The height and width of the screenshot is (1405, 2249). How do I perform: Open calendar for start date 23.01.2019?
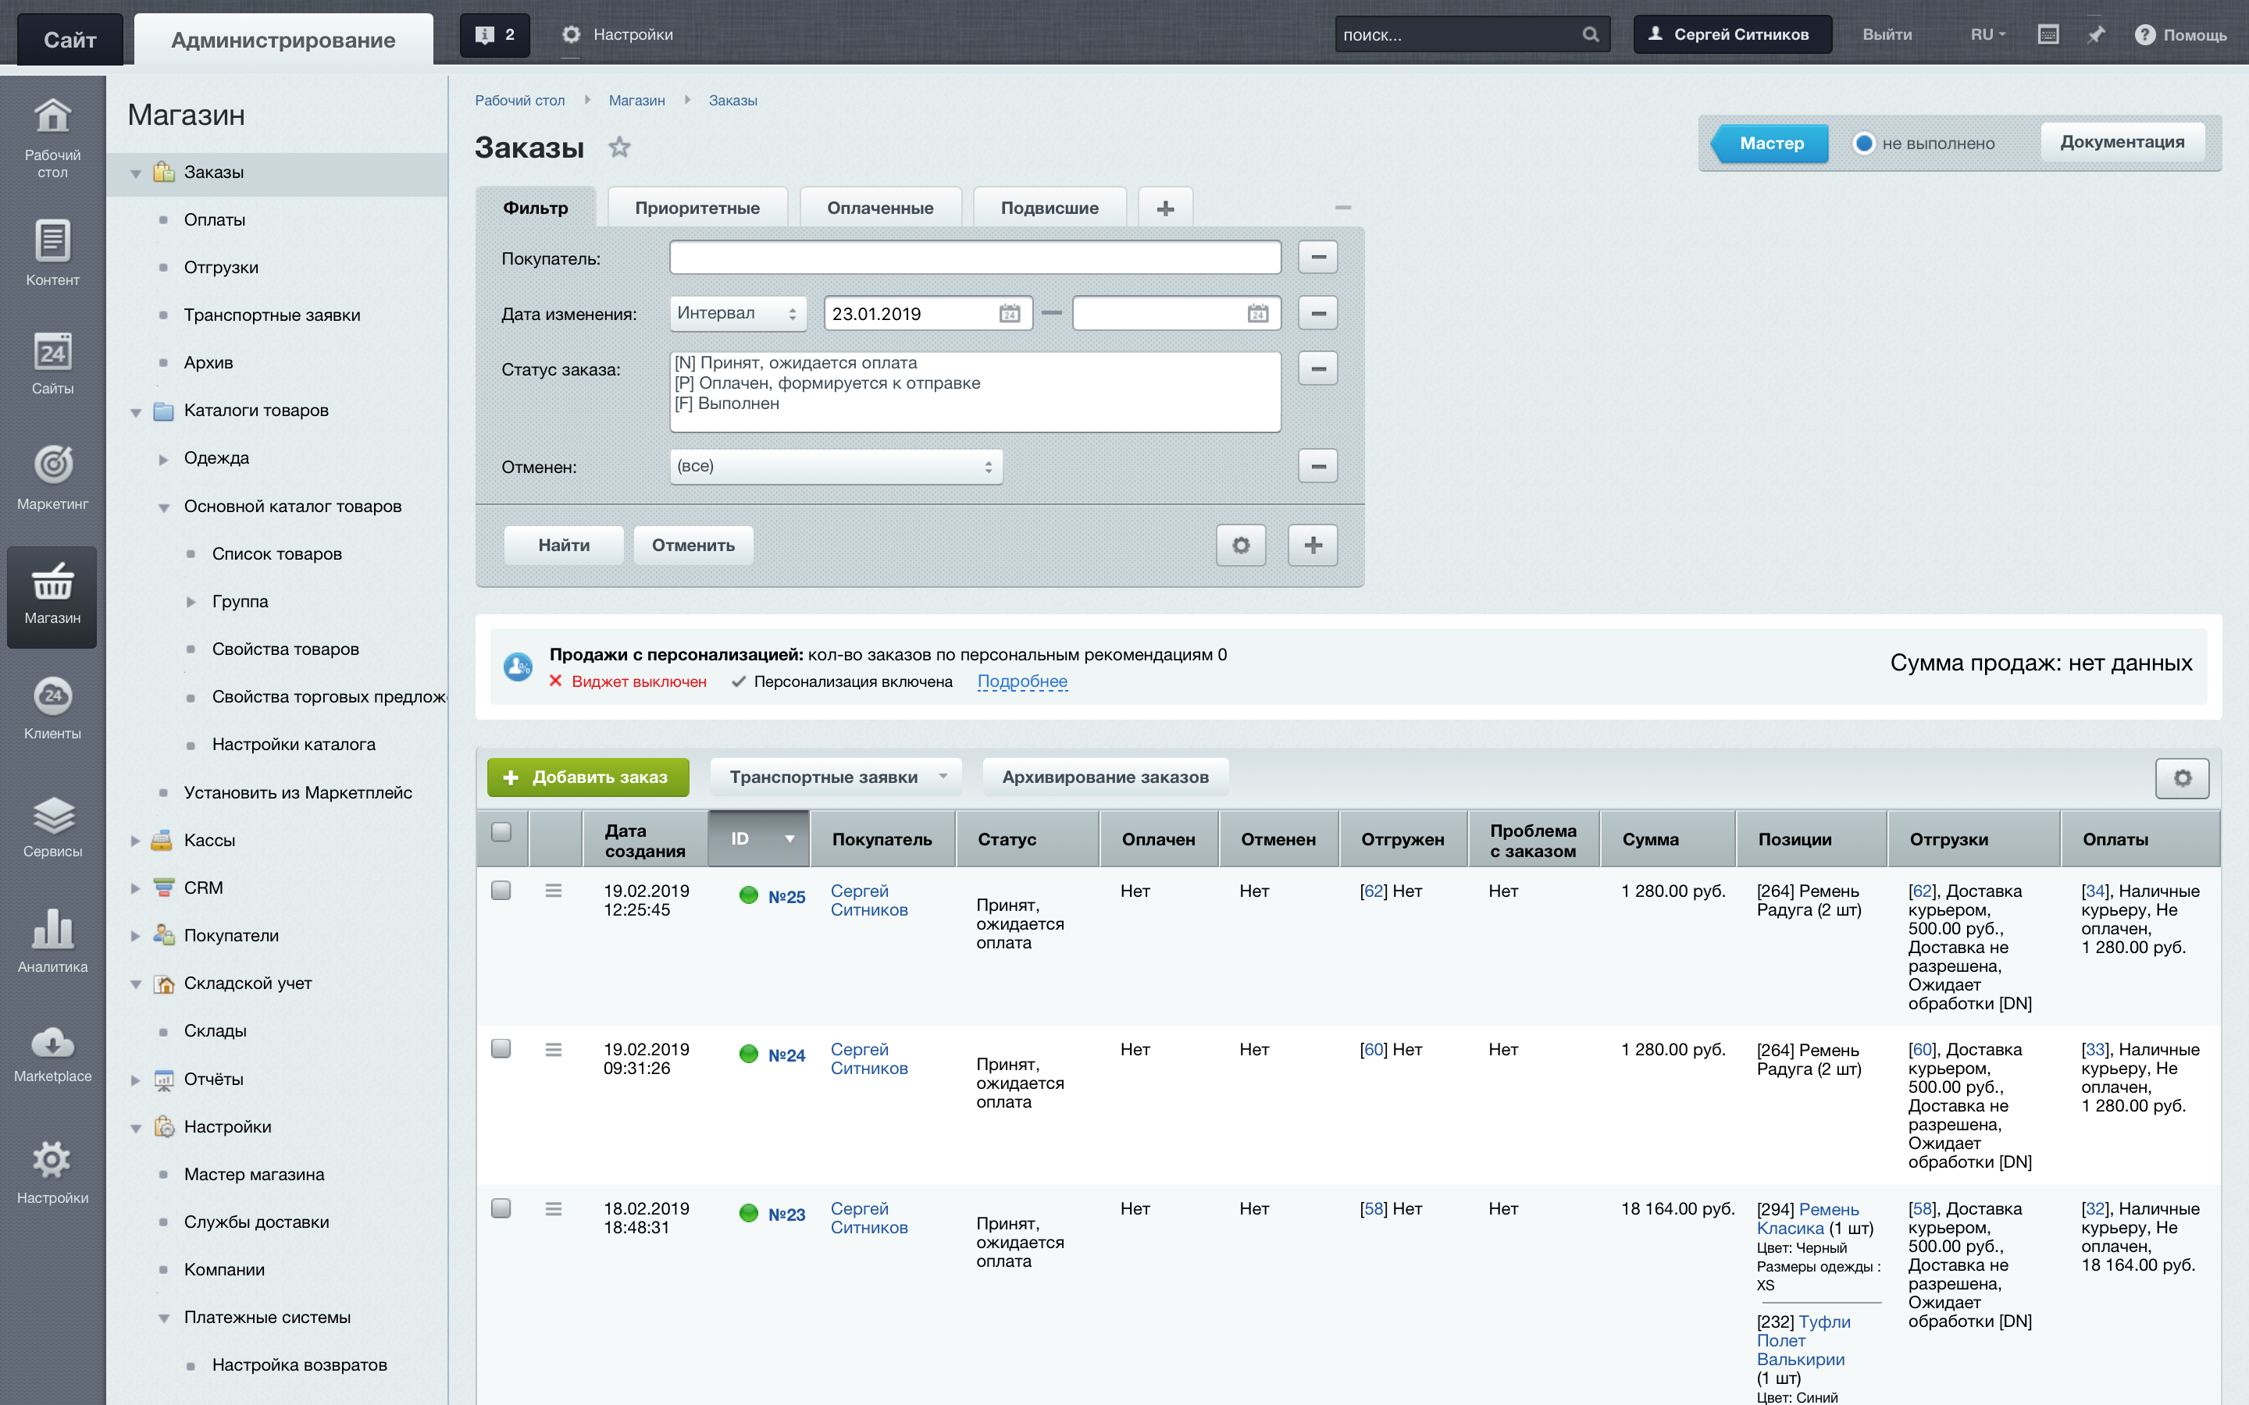click(x=1009, y=314)
